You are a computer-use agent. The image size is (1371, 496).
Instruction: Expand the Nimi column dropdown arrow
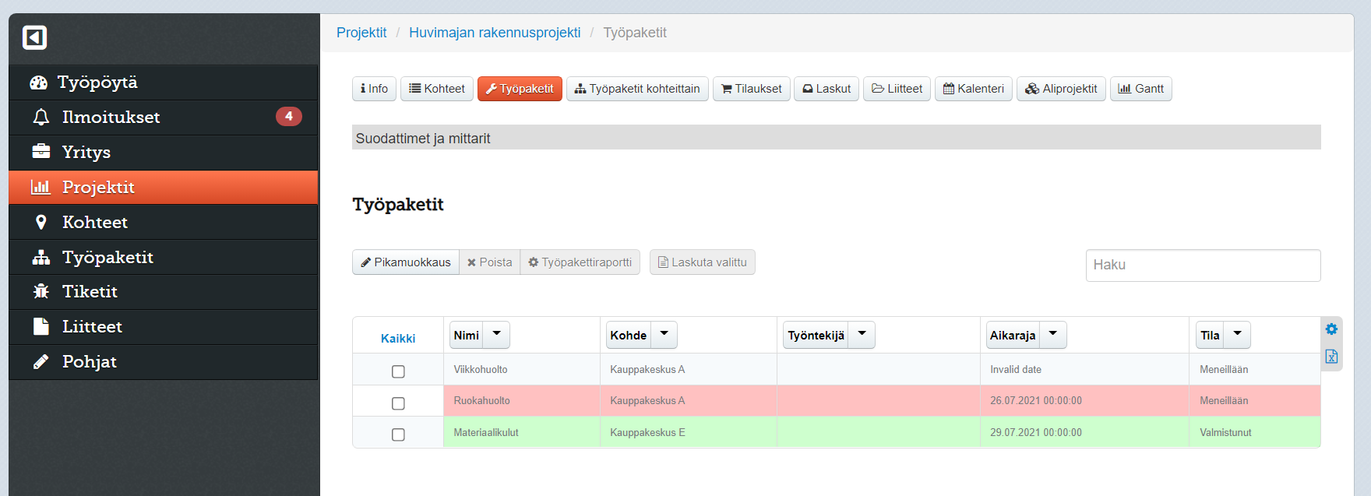point(496,335)
